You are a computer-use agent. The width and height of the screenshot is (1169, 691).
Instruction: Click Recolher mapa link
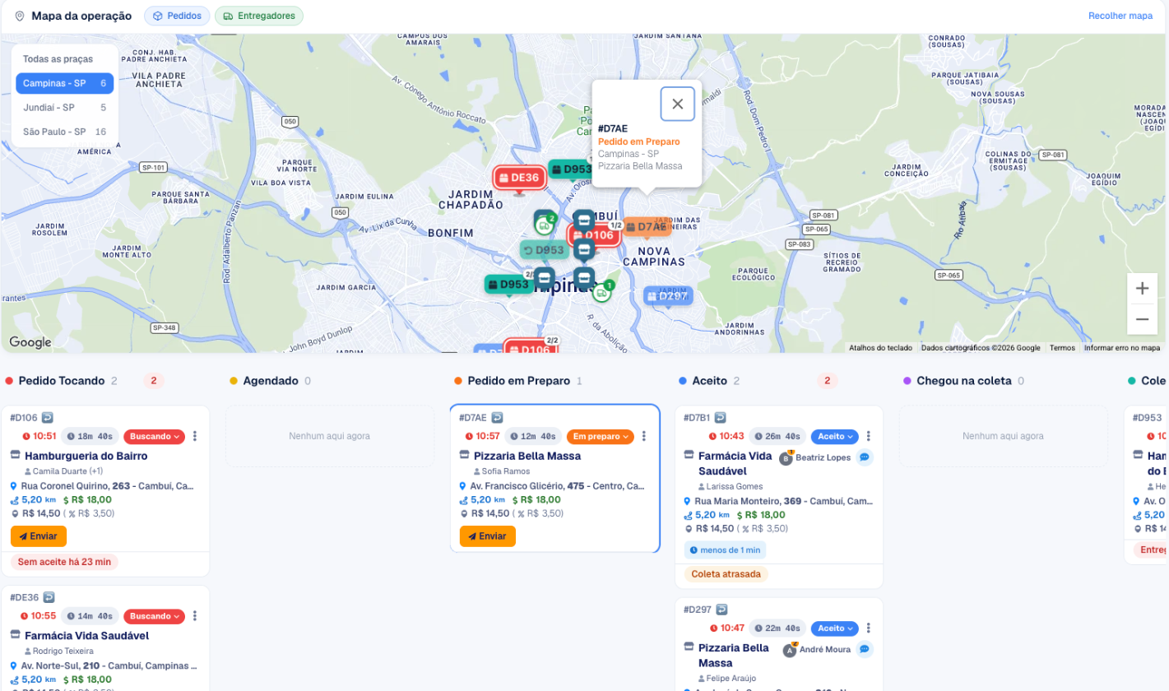[1120, 16]
